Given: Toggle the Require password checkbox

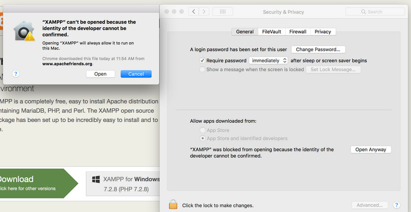Looking at the screenshot, I should coord(202,61).
